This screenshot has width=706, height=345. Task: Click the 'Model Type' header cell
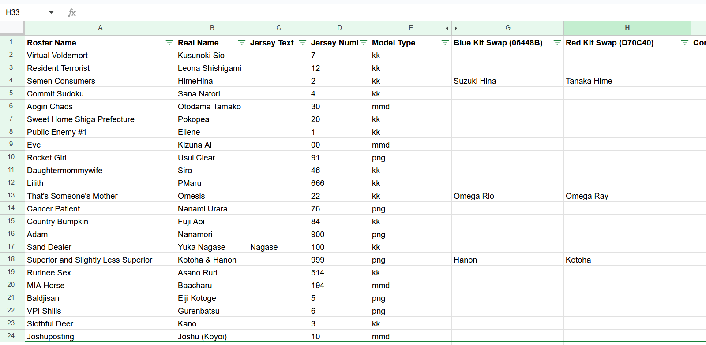pyautogui.click(x=411, y=42)
